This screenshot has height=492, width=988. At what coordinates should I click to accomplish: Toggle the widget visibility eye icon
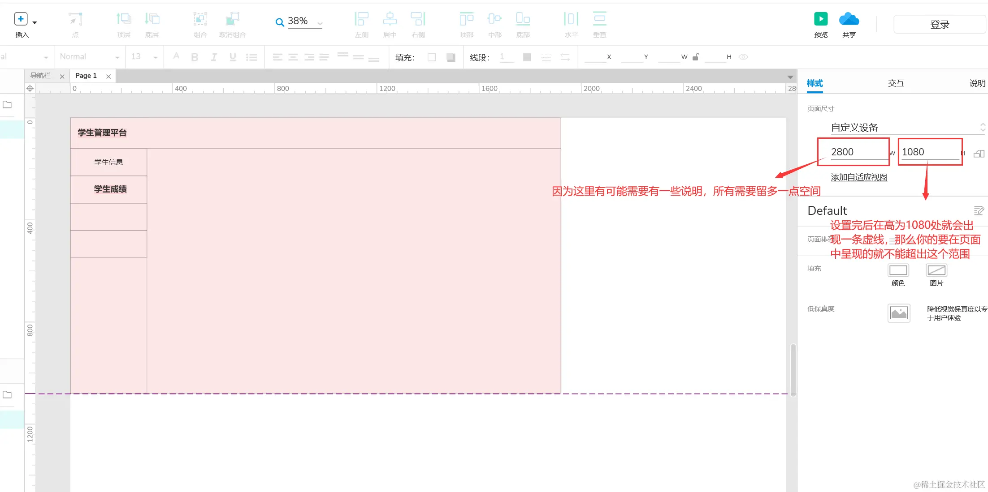[743, 57]
